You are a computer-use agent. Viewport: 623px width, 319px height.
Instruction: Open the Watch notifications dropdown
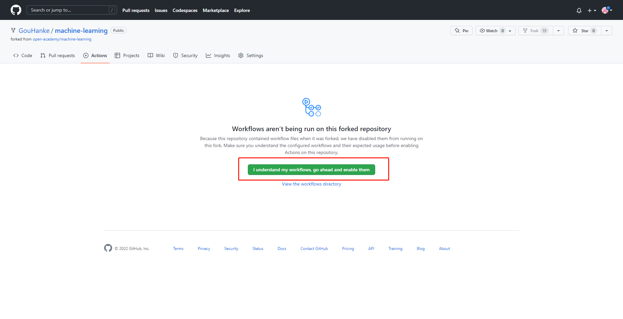495,31
